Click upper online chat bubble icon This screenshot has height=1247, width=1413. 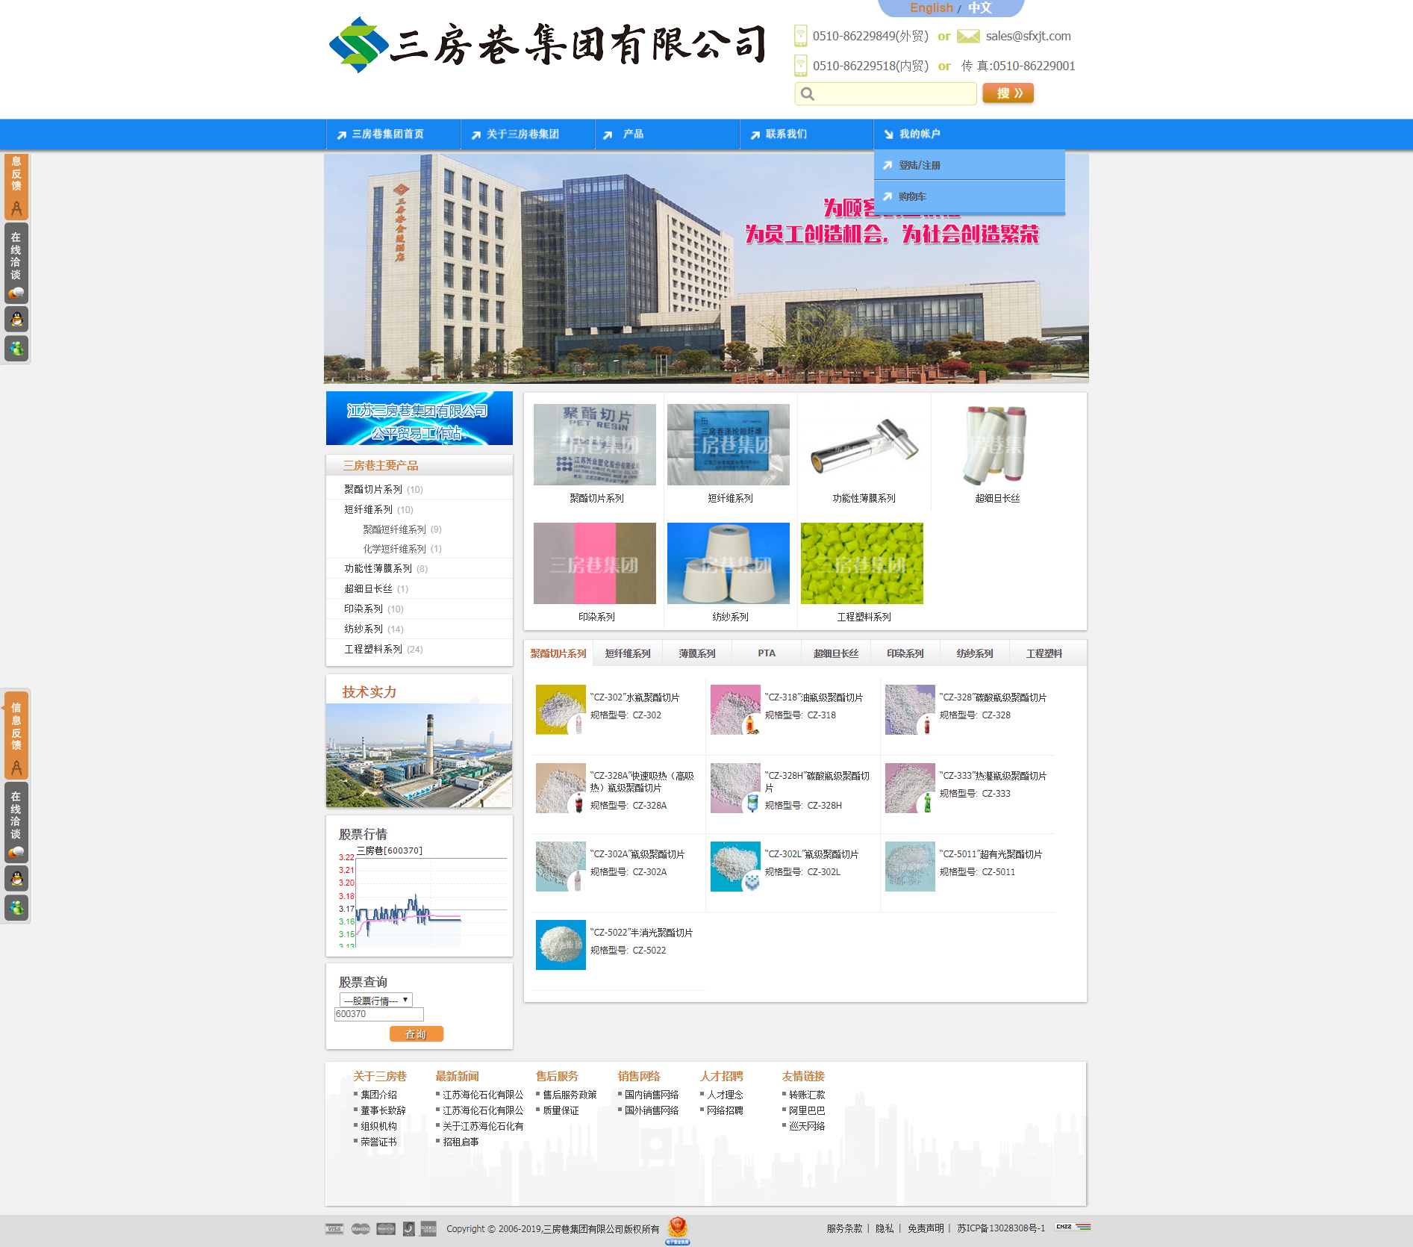click(x=16, y=293)
